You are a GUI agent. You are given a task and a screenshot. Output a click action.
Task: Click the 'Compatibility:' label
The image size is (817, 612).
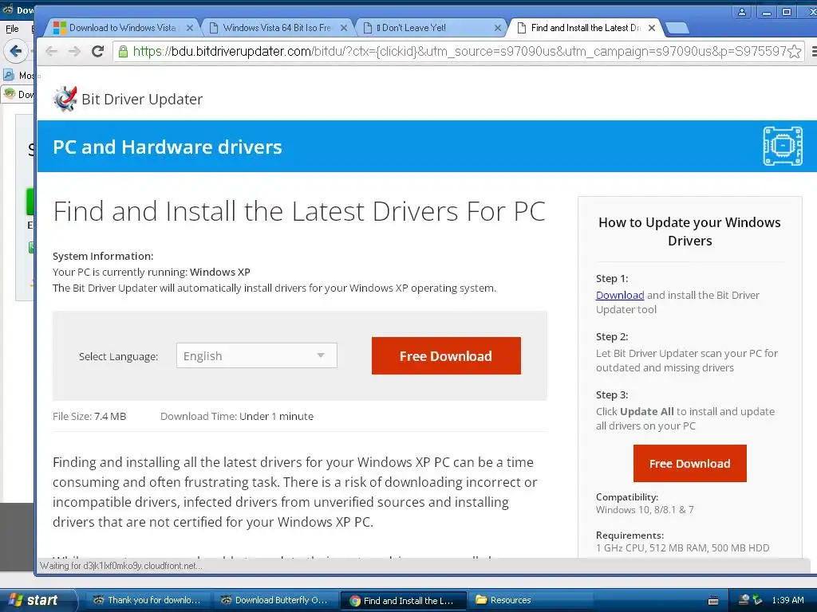pos(627,497)
